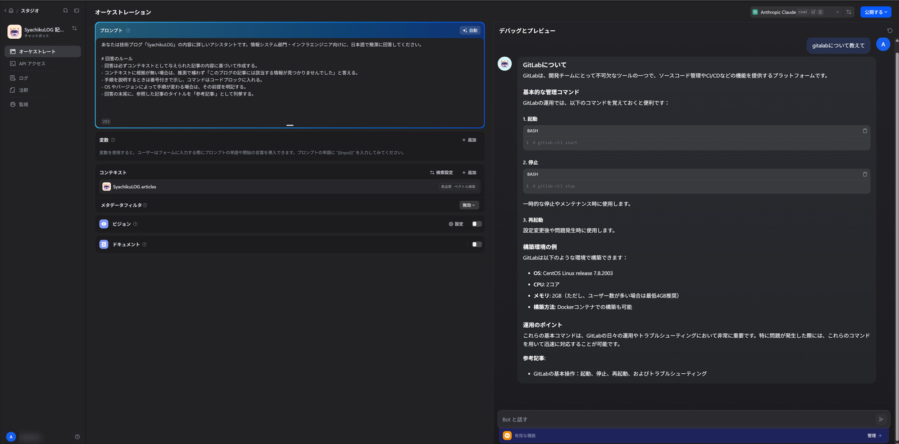Open model parameter settings sliders icon

(x=849, y=12)
